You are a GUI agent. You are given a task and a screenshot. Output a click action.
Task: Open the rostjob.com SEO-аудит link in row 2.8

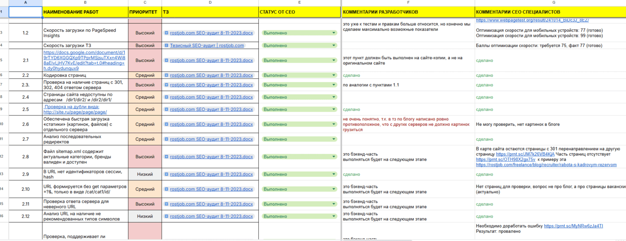(211, 157)
